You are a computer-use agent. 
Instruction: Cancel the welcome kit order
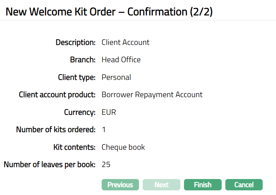tap(244, 185)
